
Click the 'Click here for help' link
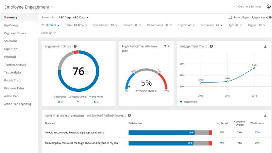[x=250, y=6]
